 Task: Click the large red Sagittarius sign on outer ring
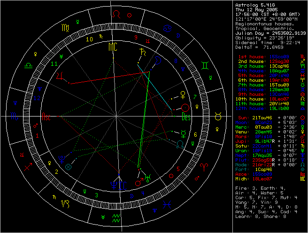(28, 166)
